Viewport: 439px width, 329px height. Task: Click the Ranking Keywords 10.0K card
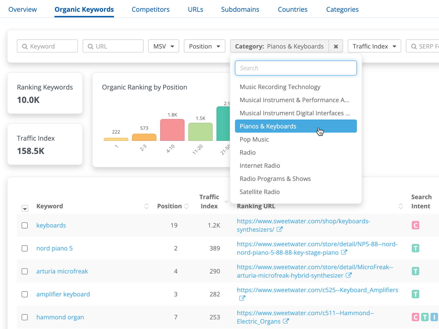click(45, 93)
